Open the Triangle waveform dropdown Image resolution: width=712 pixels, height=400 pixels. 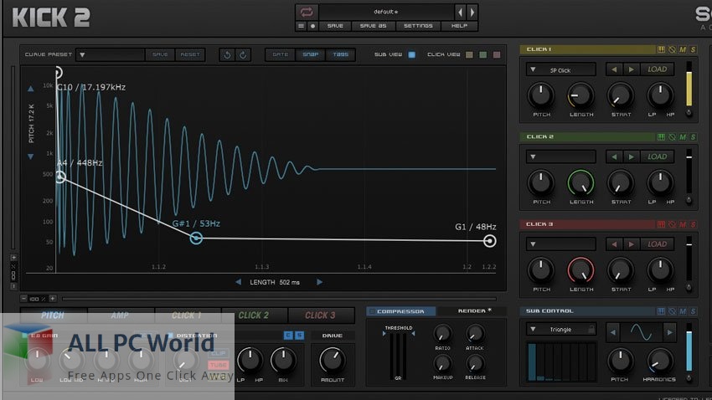click(x=560, y=330)
